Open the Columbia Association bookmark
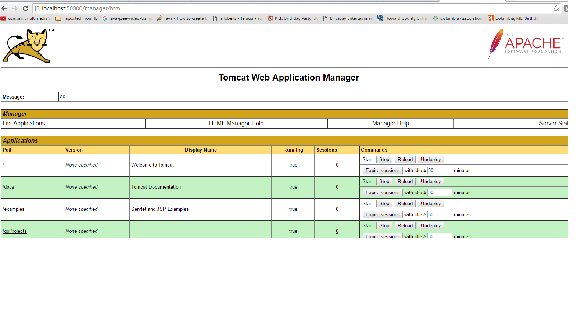 click(x=458, y=18)
